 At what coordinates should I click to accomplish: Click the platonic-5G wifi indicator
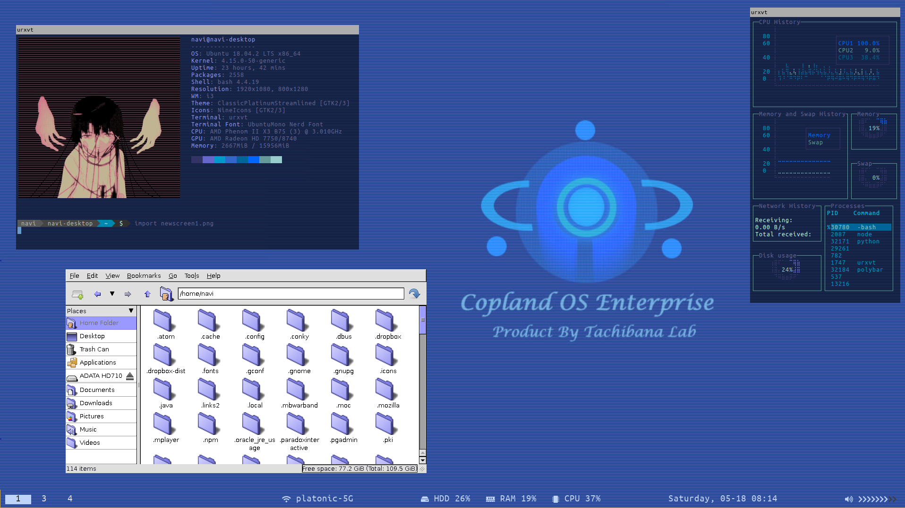pos(317,499)
